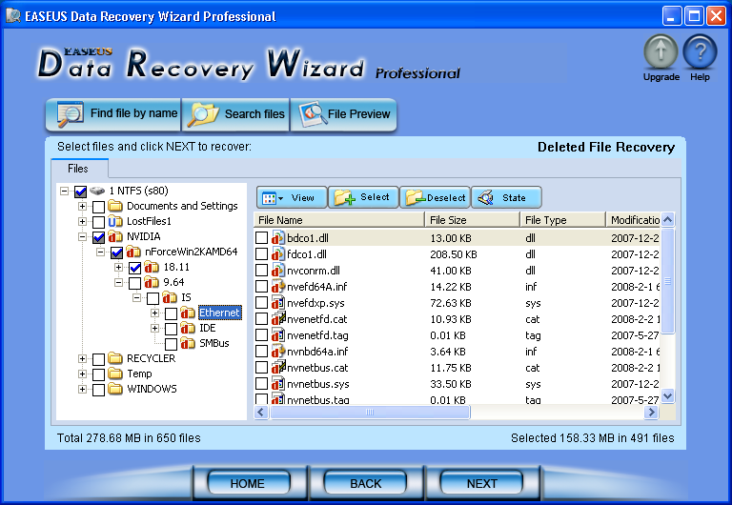The height and width of the screenshot is (505, 732).
Task: Click the Select folder icon button
Action: (362, 198)
